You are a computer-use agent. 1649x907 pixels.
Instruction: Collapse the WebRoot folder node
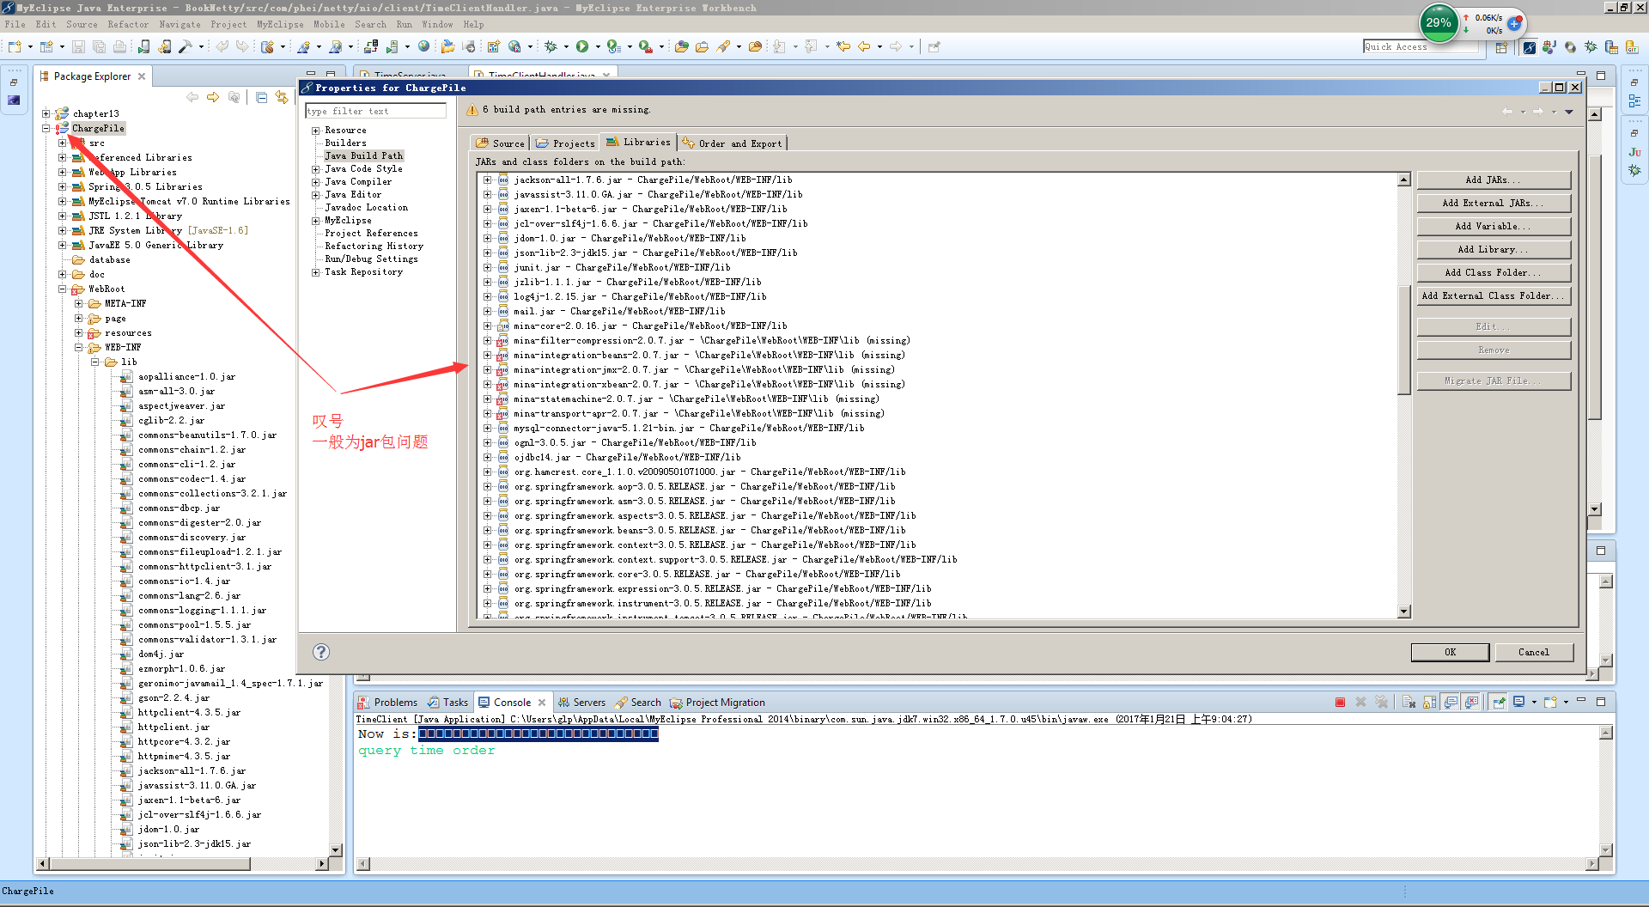tap(63, 289)
